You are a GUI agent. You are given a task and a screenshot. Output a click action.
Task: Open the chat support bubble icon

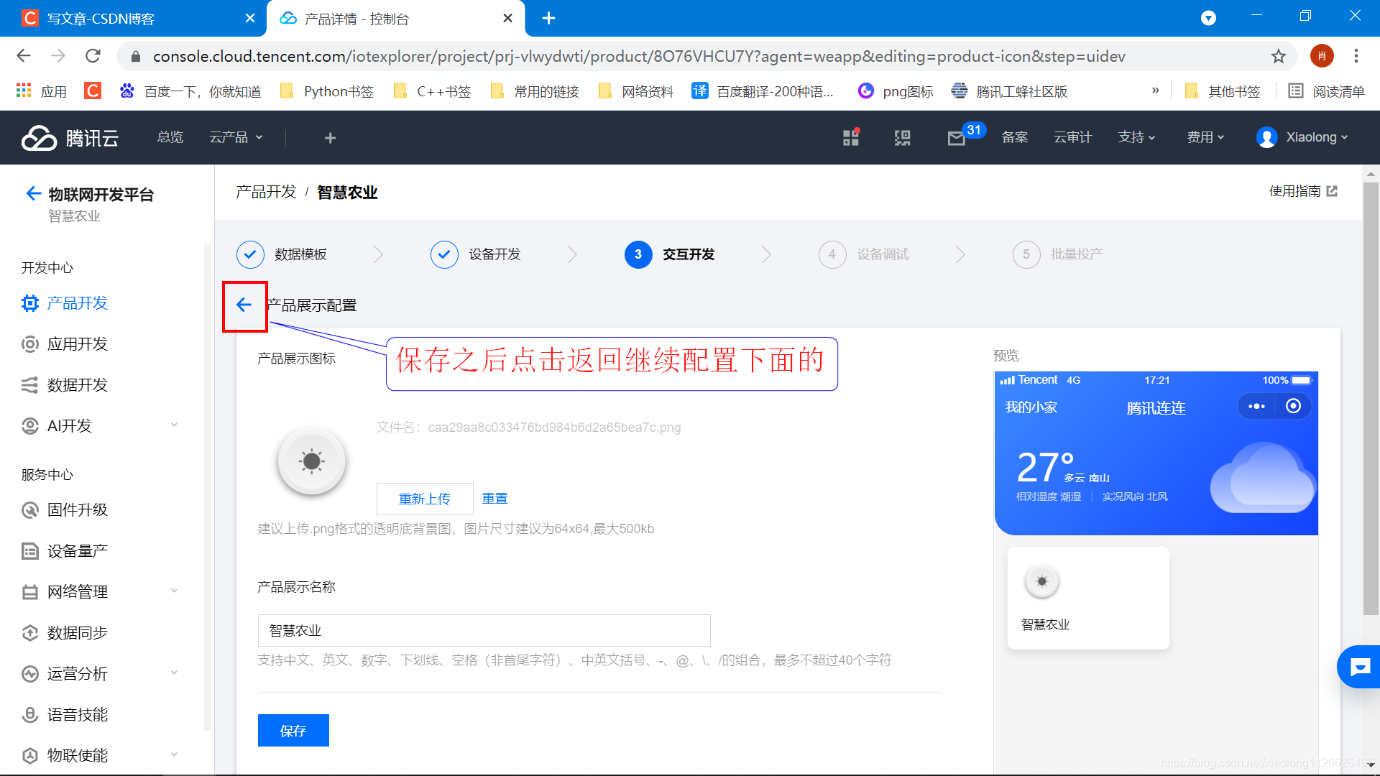click(x=1360, y=667)
